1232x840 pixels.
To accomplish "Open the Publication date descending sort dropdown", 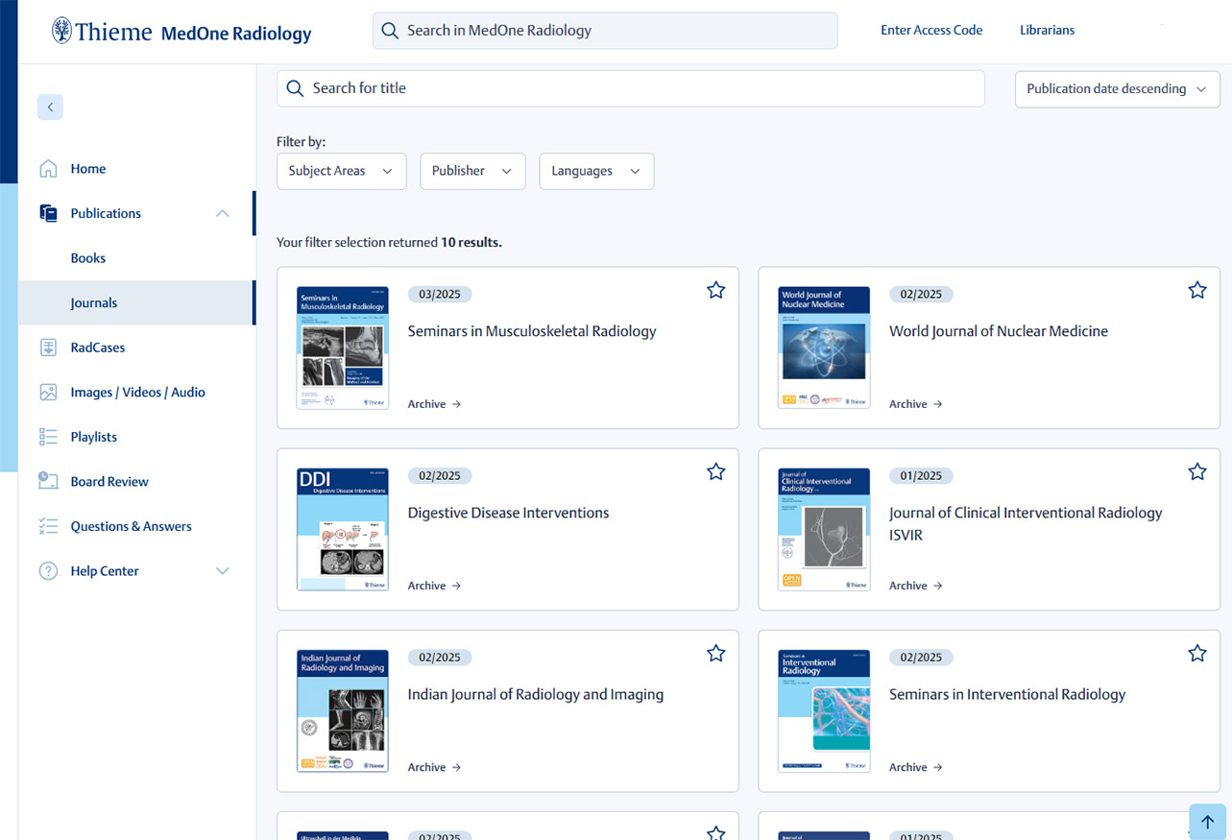I will point(1117,88).
